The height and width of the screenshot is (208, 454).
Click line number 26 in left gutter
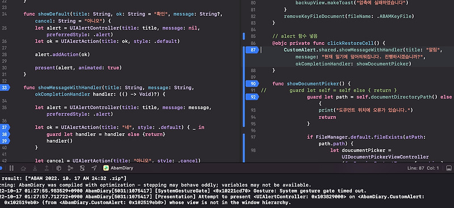[x=5, y=41]
